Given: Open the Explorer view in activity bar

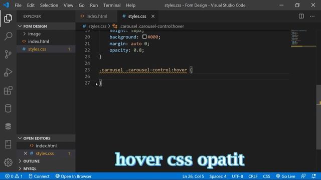Looking at the screenshot, I should pyautogui.click(x=8, y=18).
